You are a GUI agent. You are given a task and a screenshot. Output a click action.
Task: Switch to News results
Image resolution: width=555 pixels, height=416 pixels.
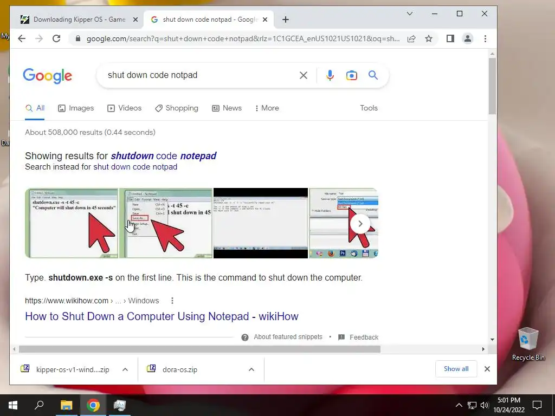pyautogui.click(x=227, y=108)
